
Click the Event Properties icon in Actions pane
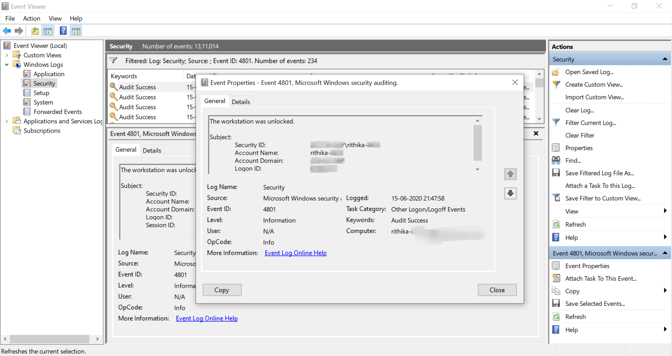pos(556,266)
